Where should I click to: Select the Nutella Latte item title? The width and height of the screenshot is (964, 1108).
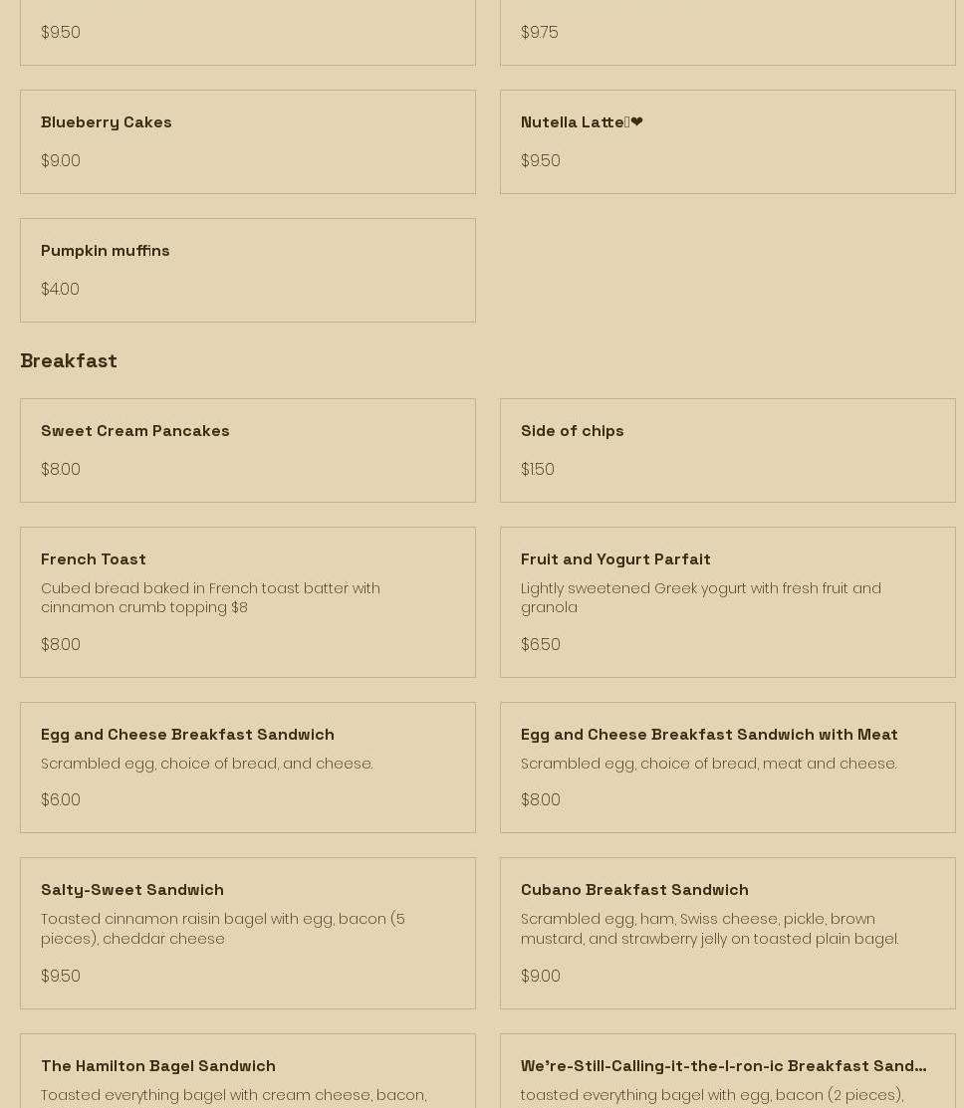point(572,122)
